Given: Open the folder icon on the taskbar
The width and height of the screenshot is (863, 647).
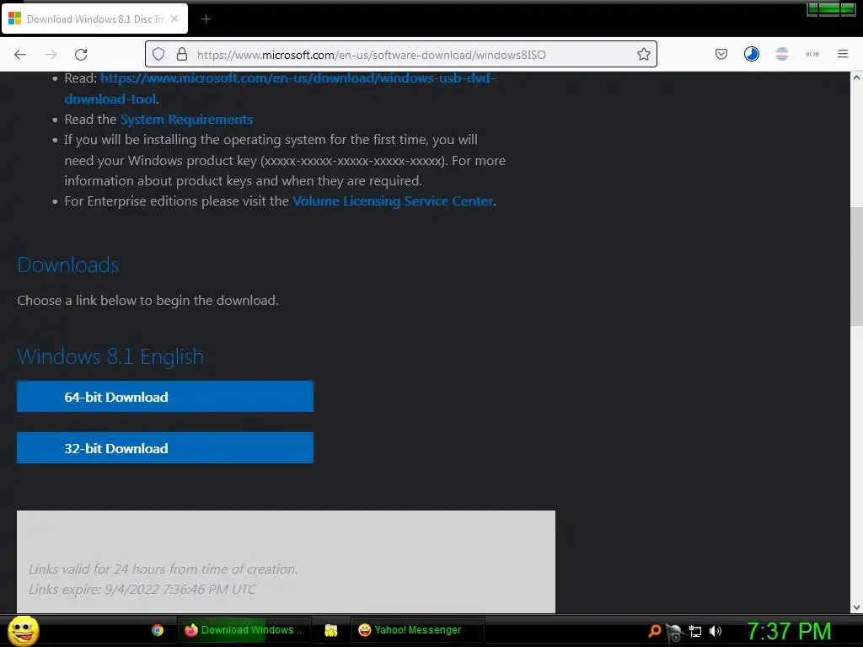Looking at the screenshot, I should [330, 630].
